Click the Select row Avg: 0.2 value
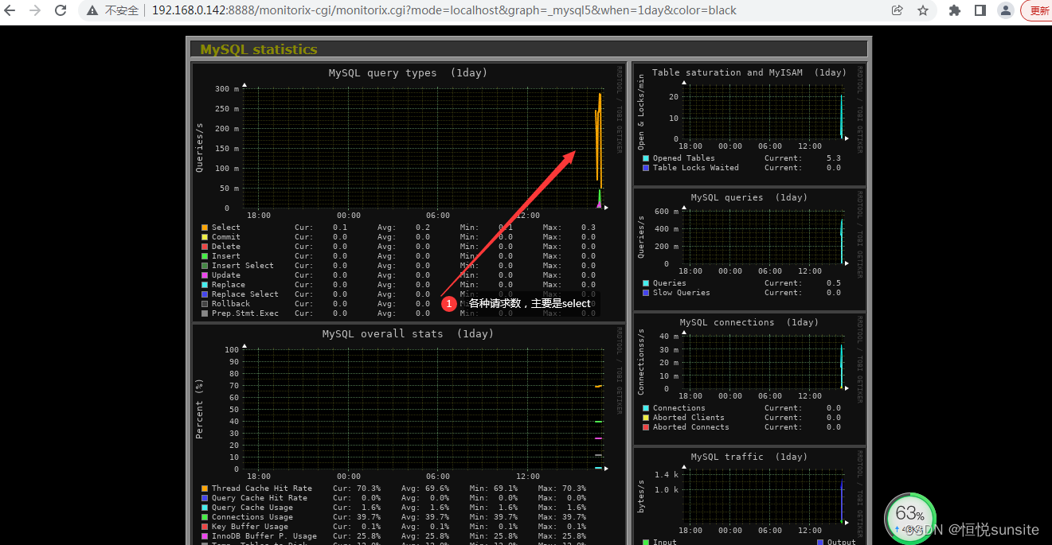 pos(423,228)
